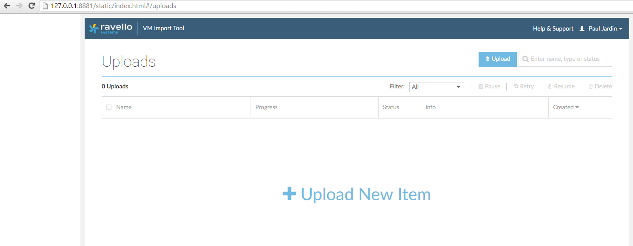This screenshot has width=633, height=246.
Task: Click the page icon in address bar
Action: click(45, 6)
